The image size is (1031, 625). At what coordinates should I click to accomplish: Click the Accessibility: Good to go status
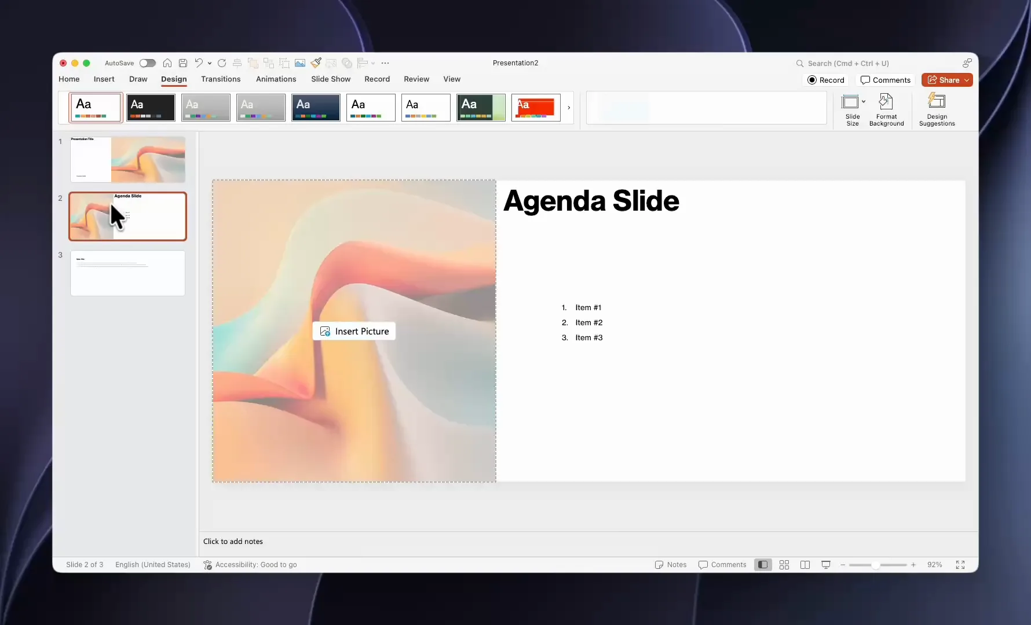click(250, 565)
